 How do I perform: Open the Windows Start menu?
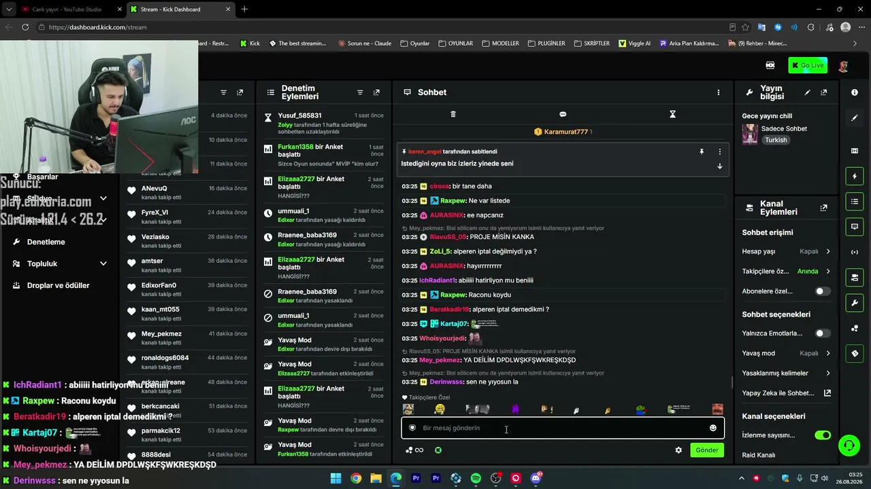click(336, 479)
